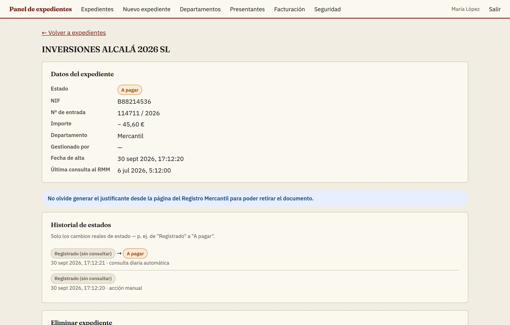
Task: Click the acción manual timestamp line
Action: click(96, 288)
